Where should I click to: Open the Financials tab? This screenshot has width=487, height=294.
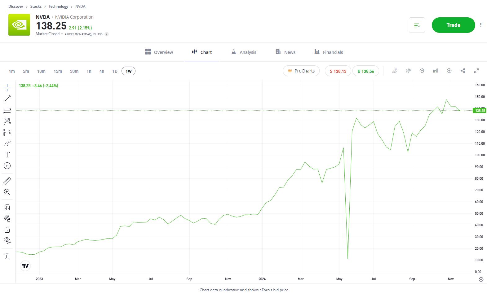tap(329, 52)
